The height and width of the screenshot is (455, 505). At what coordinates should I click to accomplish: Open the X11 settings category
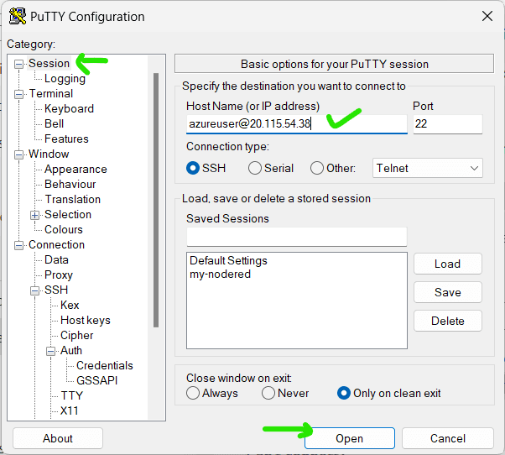coord(70,411)
